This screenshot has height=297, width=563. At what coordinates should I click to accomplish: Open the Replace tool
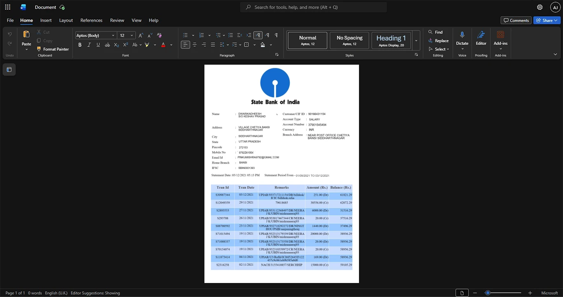(x=439, y=41)
